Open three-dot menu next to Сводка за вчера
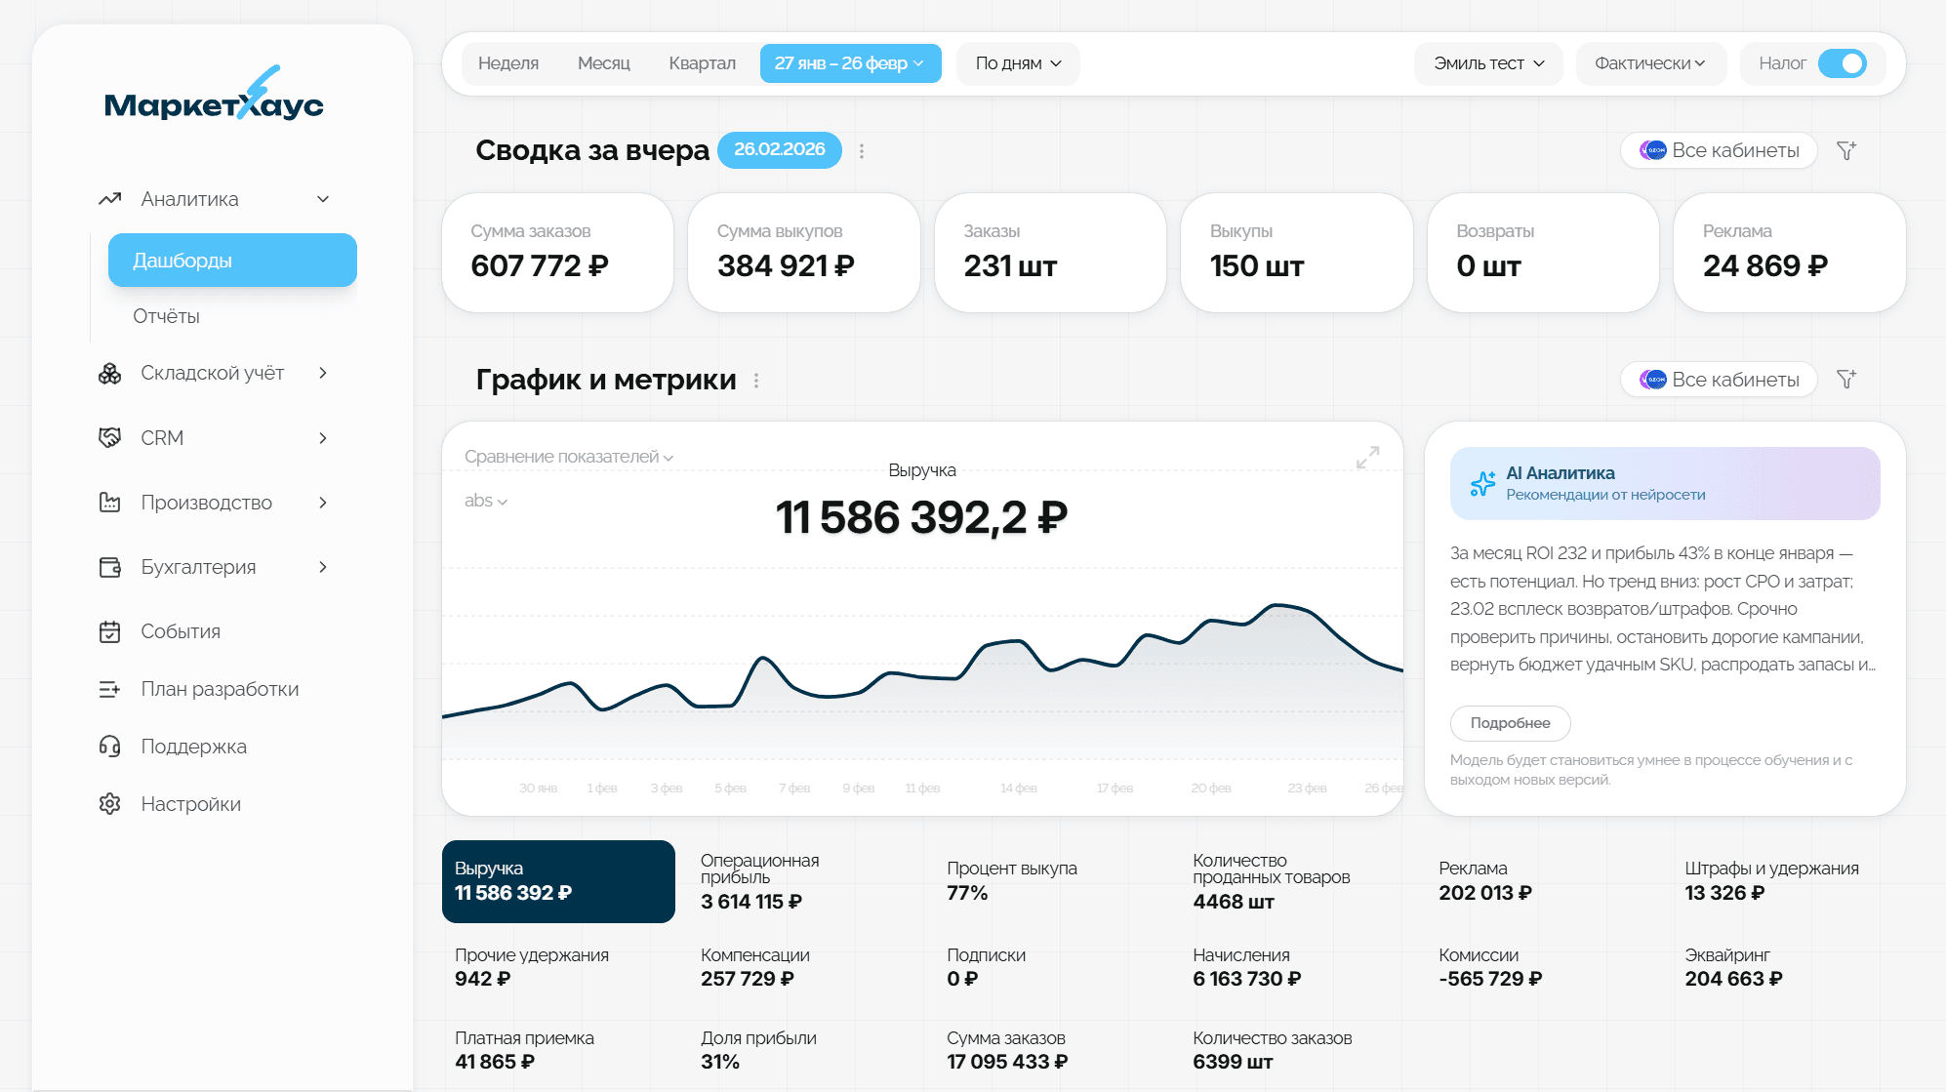Image resolution: width=1946 pixels, height=1092 pixels. (862, 151)
